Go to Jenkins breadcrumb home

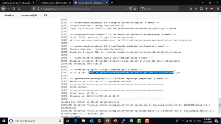pos(9,15)
